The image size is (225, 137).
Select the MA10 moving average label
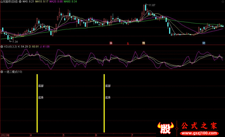(x=42, y=2)
